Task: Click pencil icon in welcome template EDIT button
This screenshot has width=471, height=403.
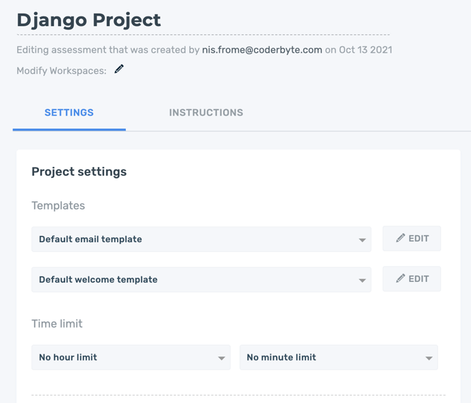Action: pyautogui.click(x=400, y=278)
